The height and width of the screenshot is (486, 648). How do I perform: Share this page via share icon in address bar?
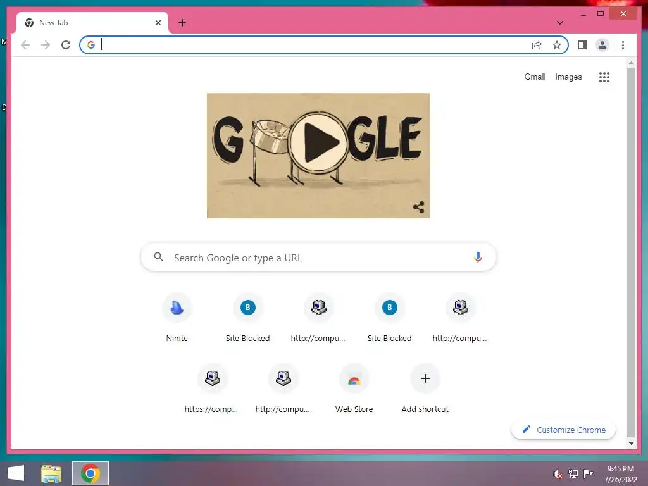(537, 45)
